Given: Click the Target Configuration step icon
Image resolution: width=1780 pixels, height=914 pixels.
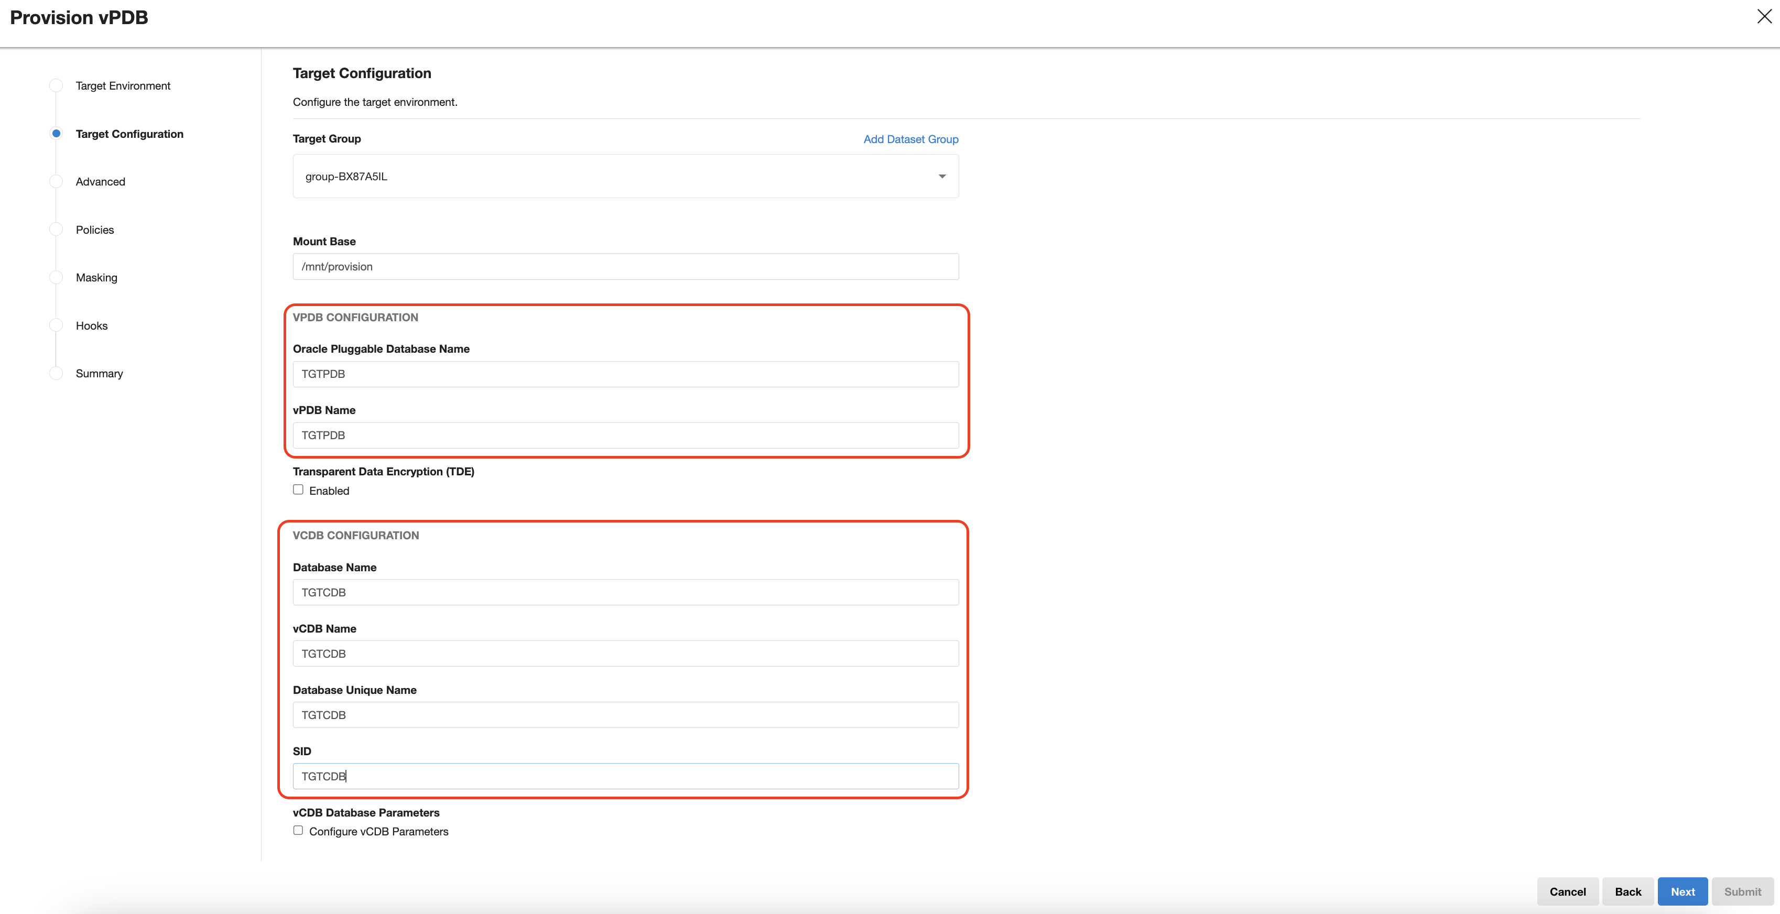Looking at the screenshot, I should point(55,133).
